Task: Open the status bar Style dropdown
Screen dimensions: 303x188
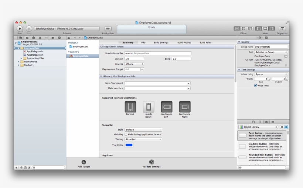Action: point(143,130)
